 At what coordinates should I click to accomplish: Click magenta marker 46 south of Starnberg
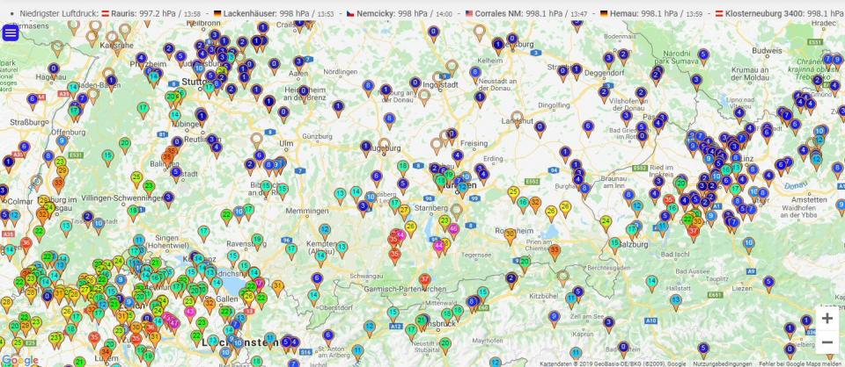tap(453, 229)
